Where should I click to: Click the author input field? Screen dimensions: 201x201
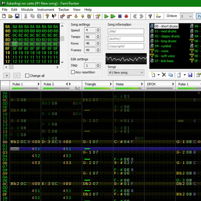tap(126, 39)
